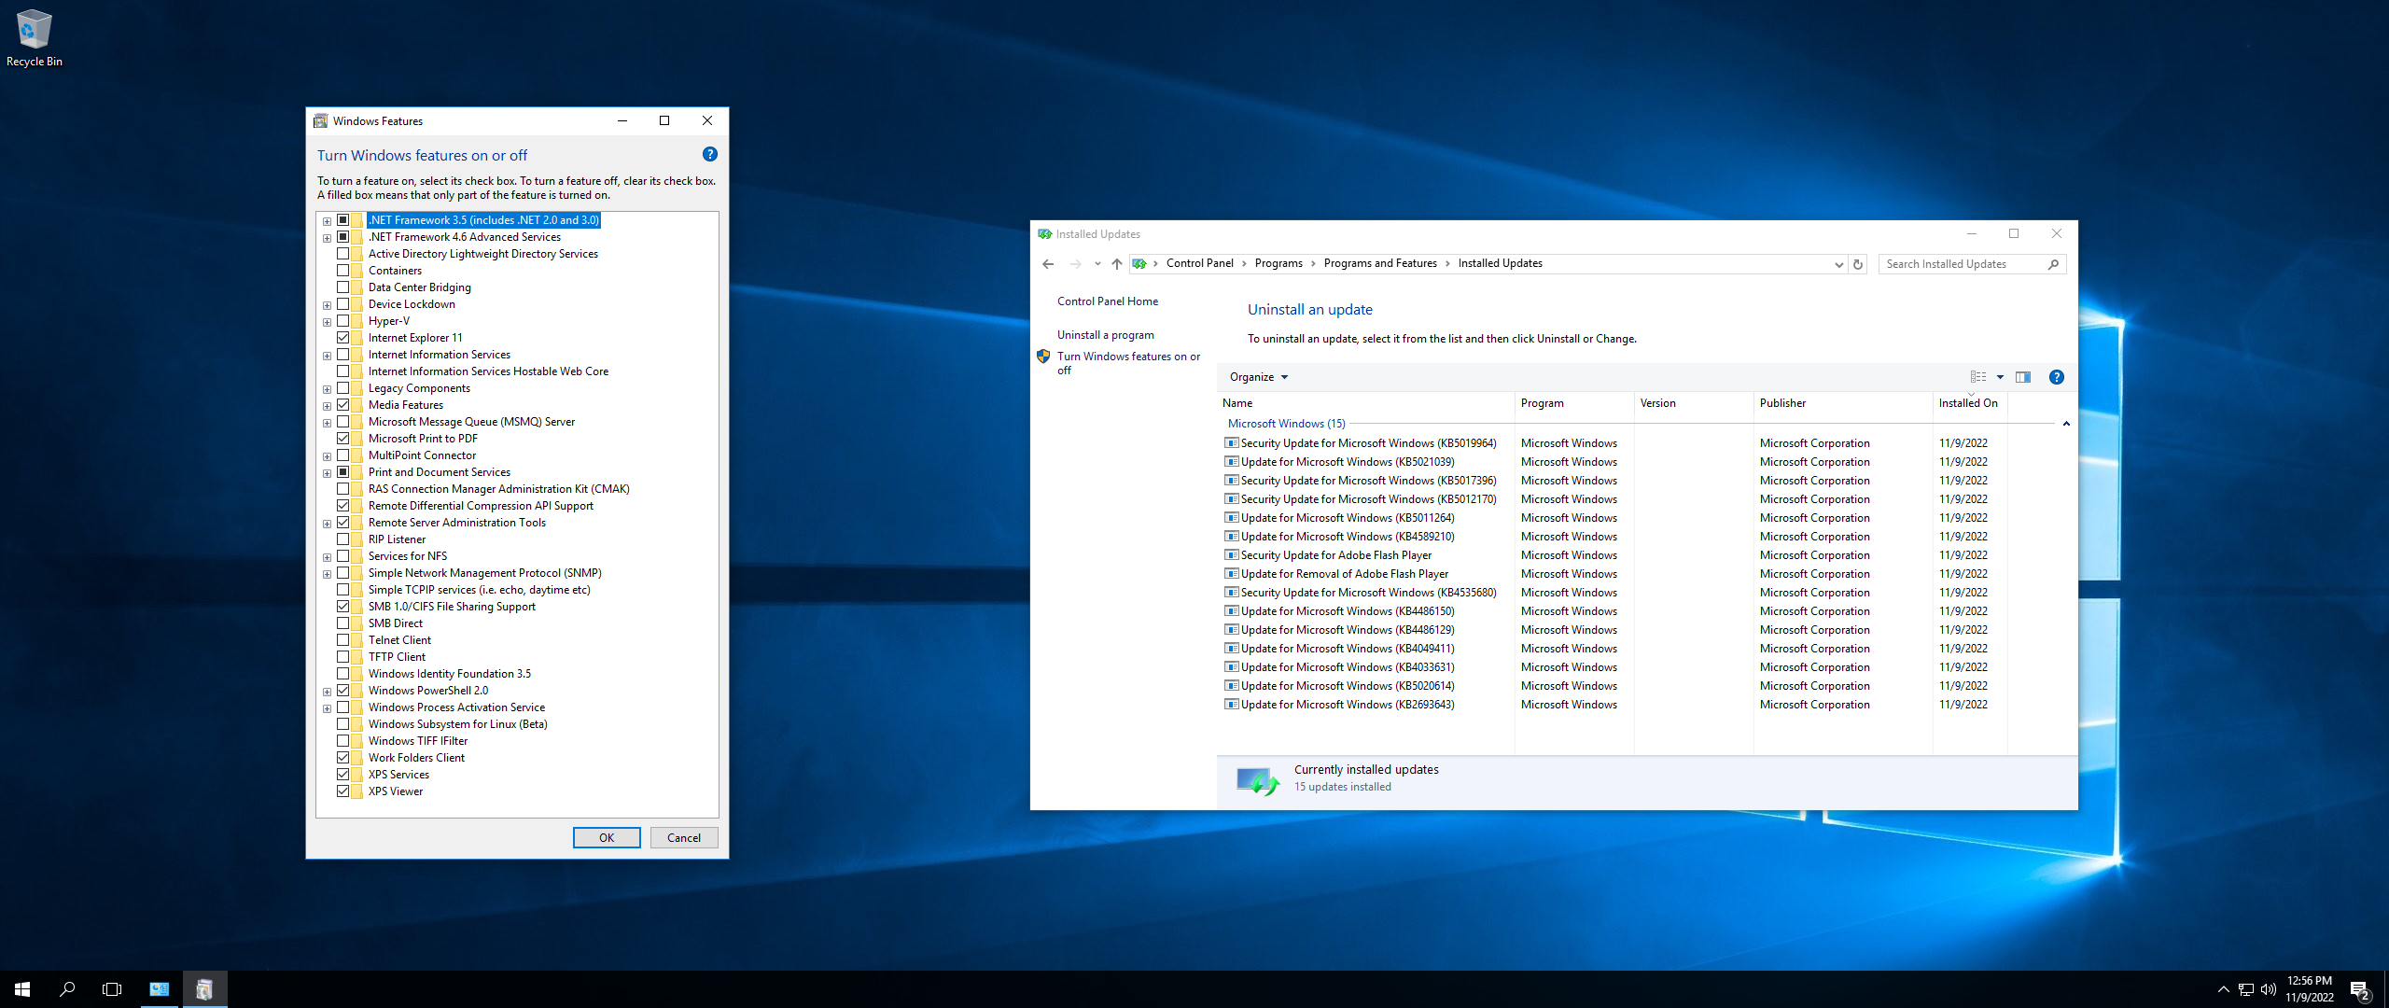Expand Print and Document Services node
2389x1008 pixels.
click(x=327, y=473)
